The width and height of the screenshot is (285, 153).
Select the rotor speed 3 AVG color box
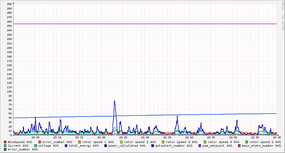[x=163, y=142]
